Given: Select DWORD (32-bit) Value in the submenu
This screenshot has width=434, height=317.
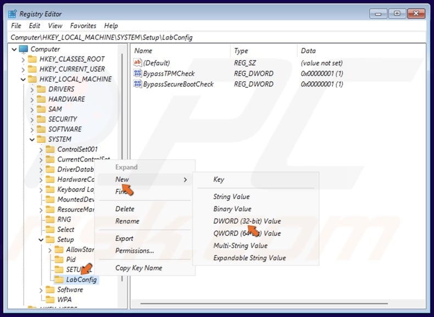Looking at the screenshot, I should pyautogui.click(x=256, y=221).
